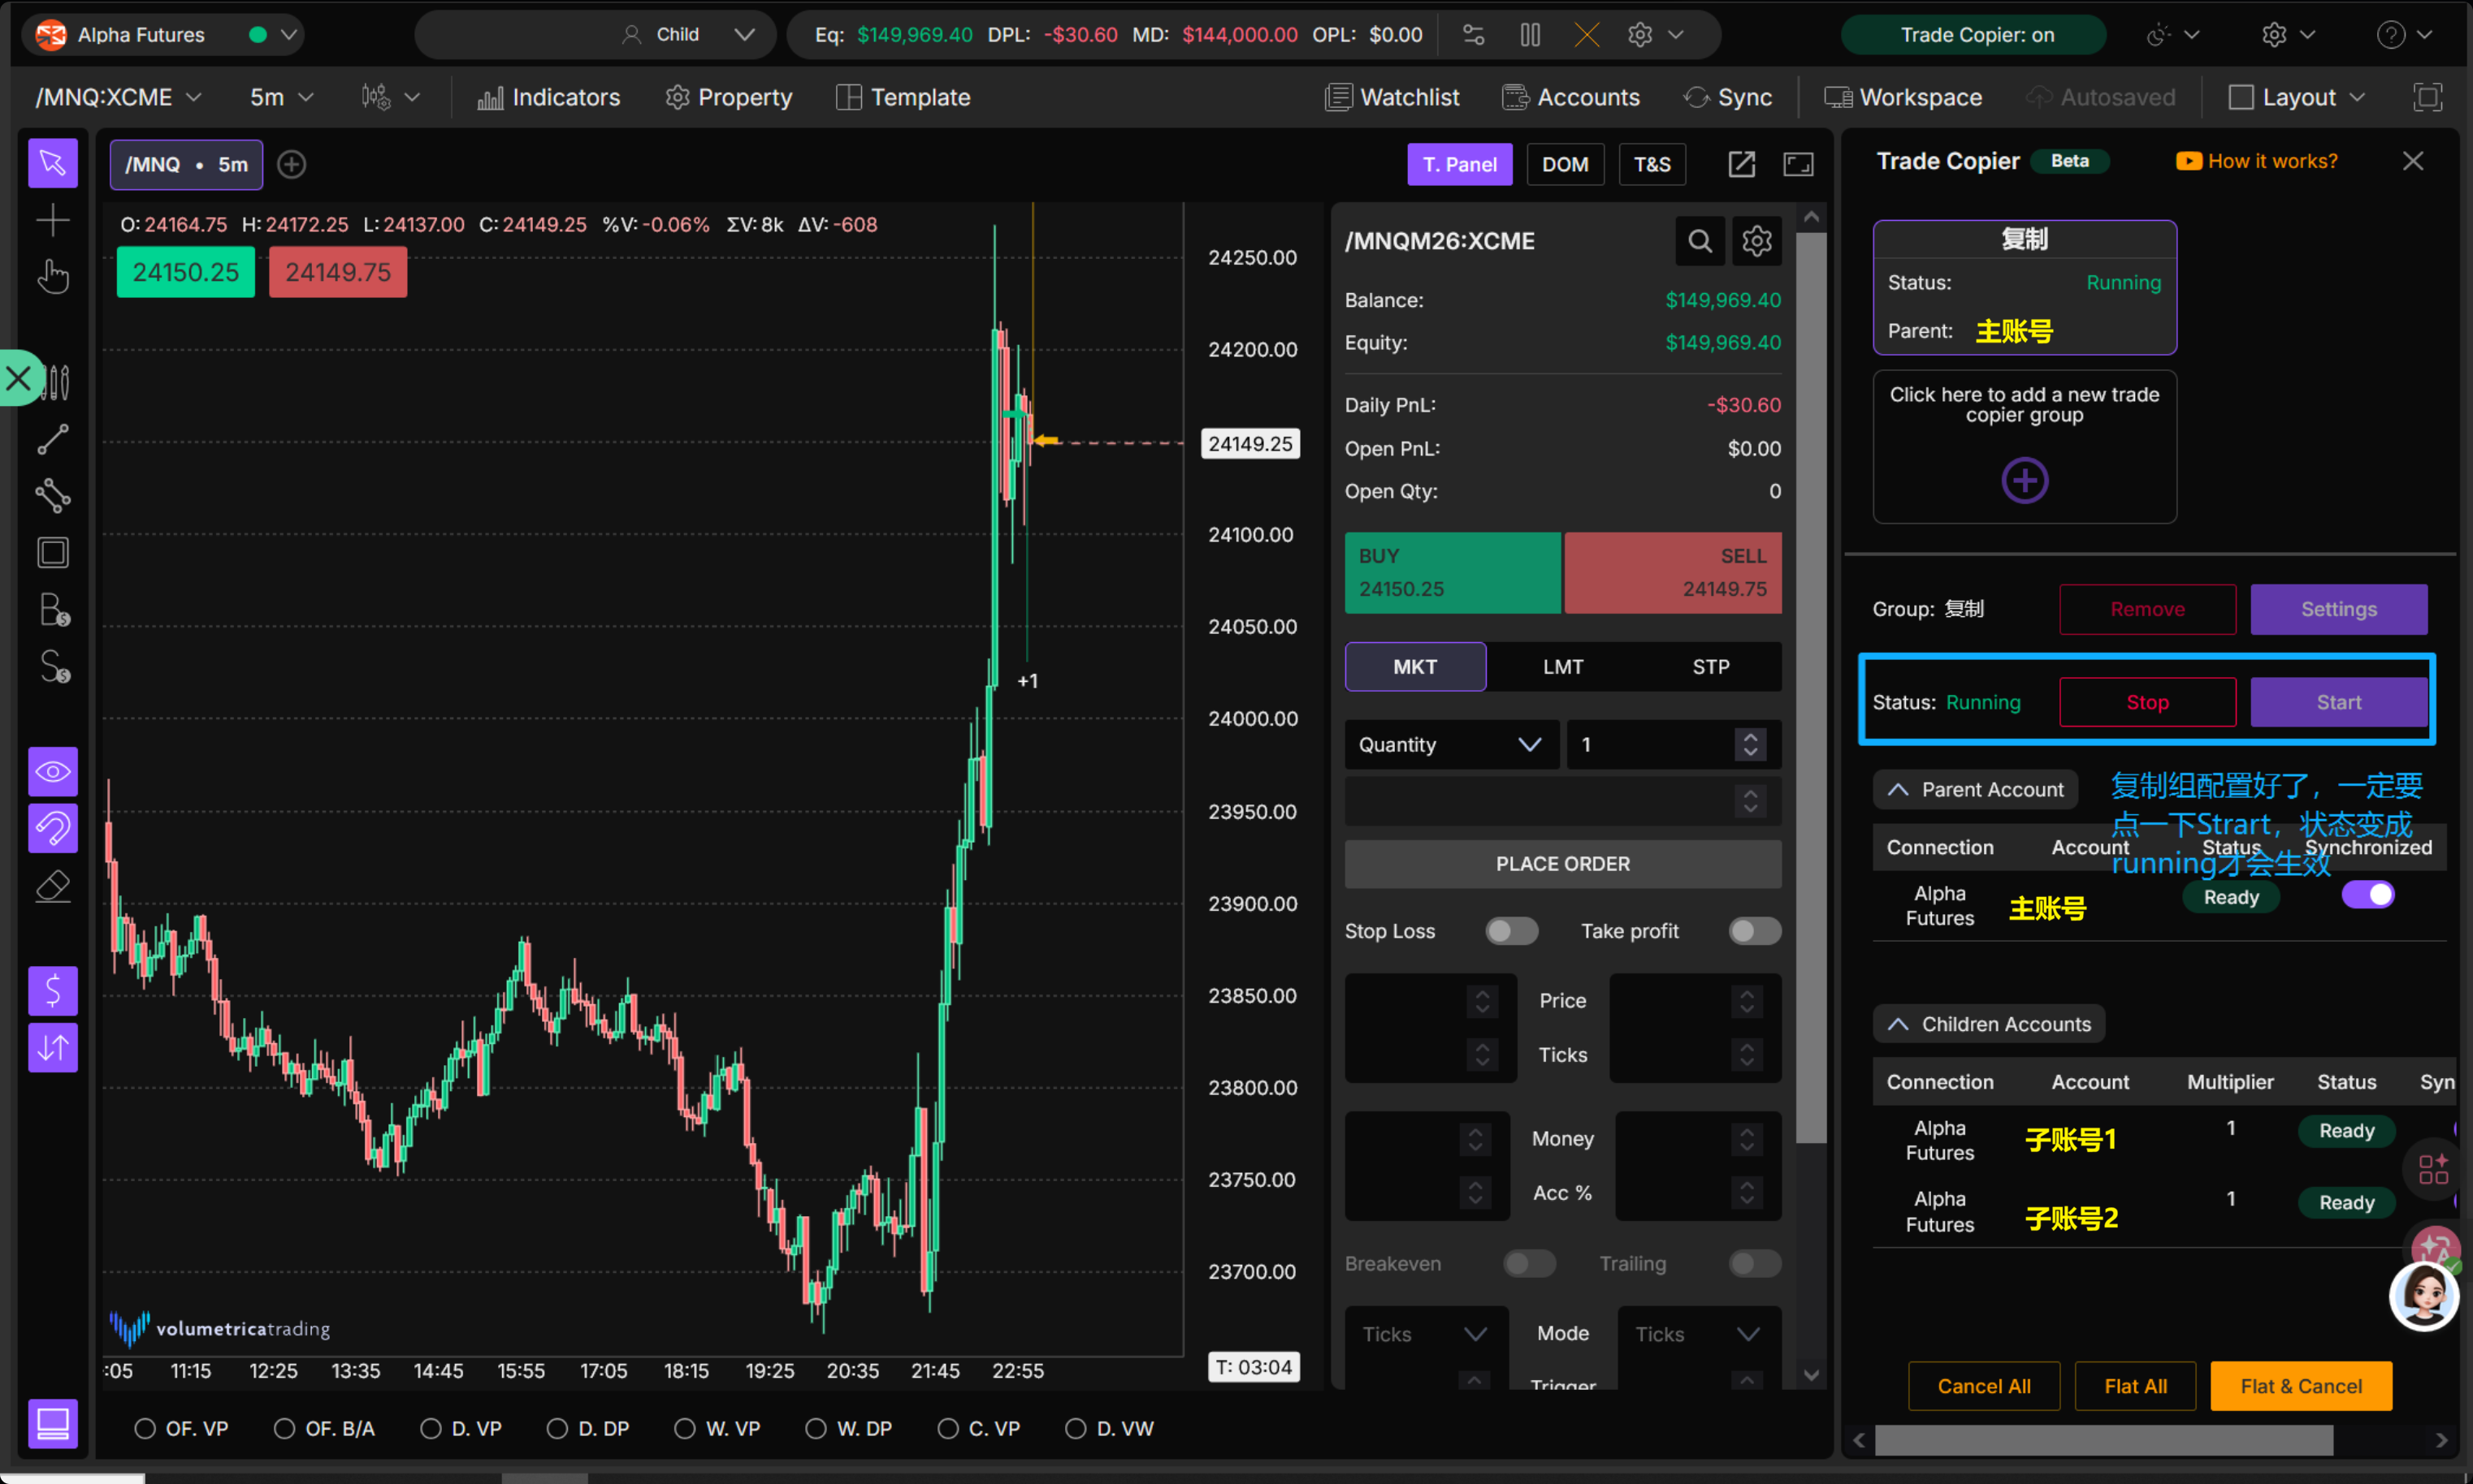The image size is (2473, 1484).
Task: Click the Flat & Cancel button
Action: (x=2300, y=1386)
